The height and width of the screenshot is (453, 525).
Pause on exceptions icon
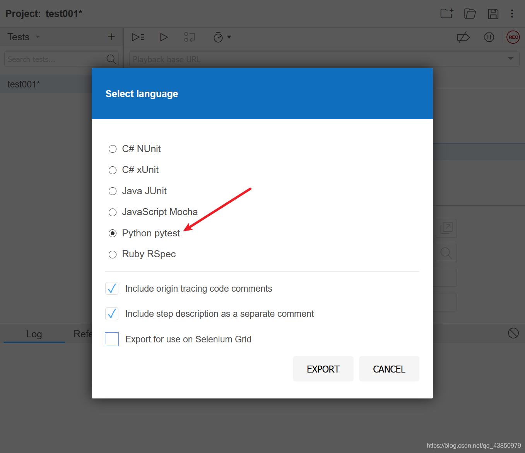(489, 37)
